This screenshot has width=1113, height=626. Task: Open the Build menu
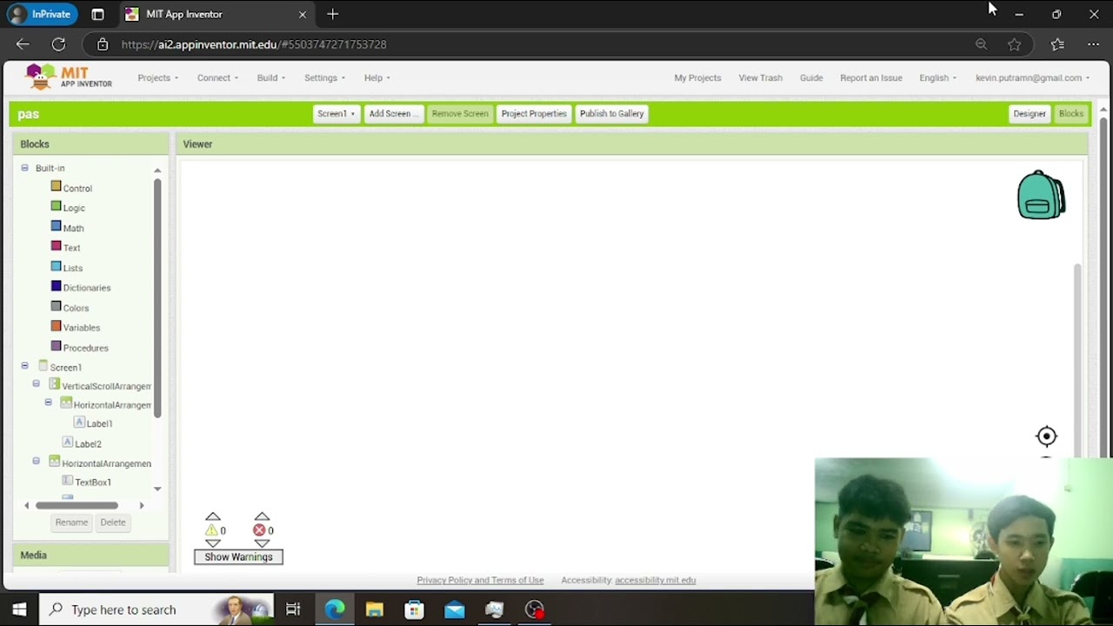click(x=270, y=77)
